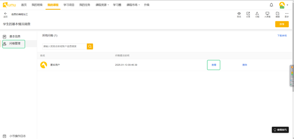
Task: Click the 学生的基本情况调查 title
Action: 17,24
